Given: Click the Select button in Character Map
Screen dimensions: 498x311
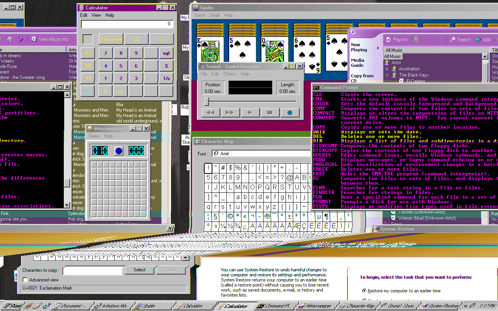Looking at the screenshot, I should (139, 270).
